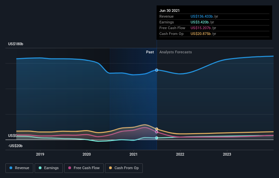The image size is (279, 178).
Task: Toggle the Revenue series legend button
Action: [x=19, y=168]
